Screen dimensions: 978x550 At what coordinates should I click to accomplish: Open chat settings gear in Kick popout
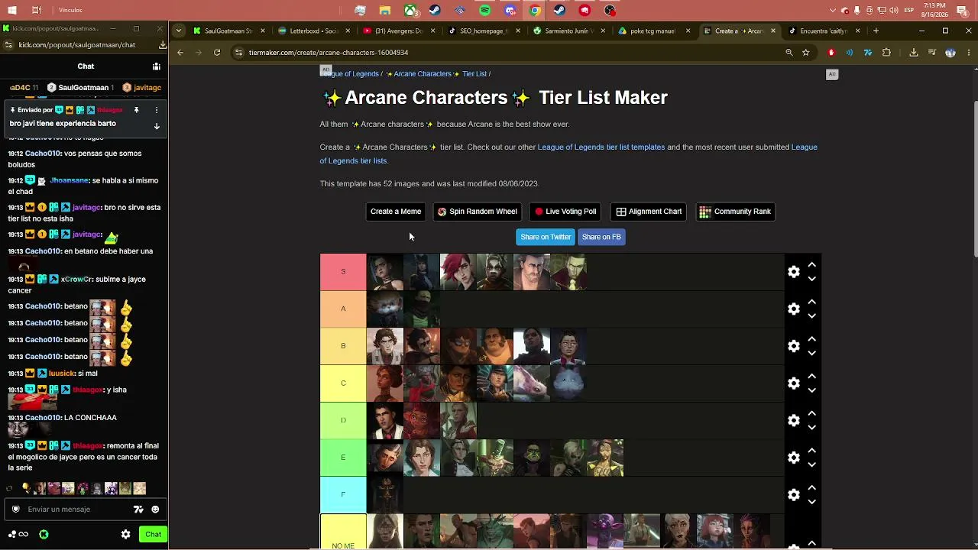point(125,535)
